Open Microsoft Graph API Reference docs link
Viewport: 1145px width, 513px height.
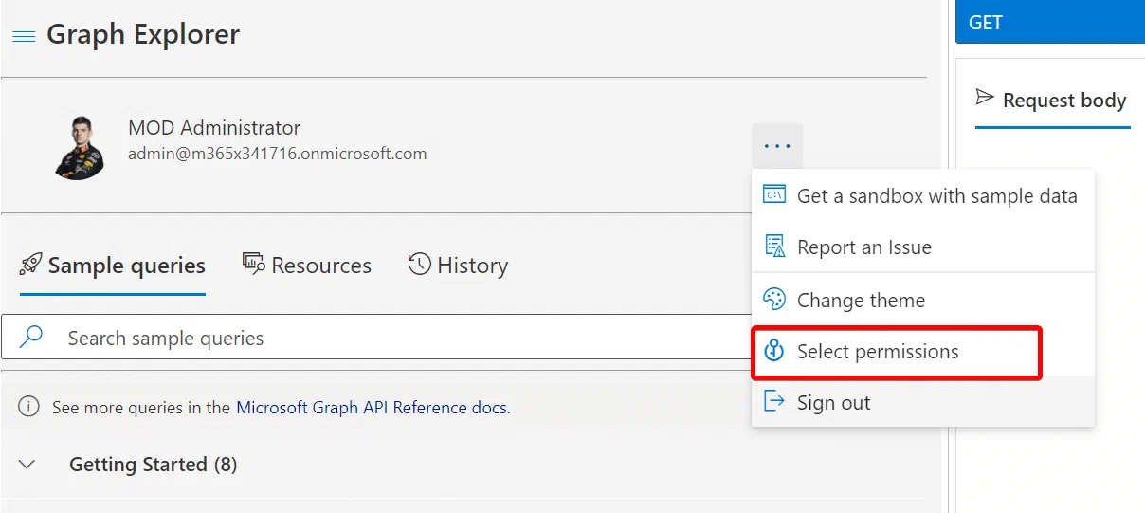[372, 408]
